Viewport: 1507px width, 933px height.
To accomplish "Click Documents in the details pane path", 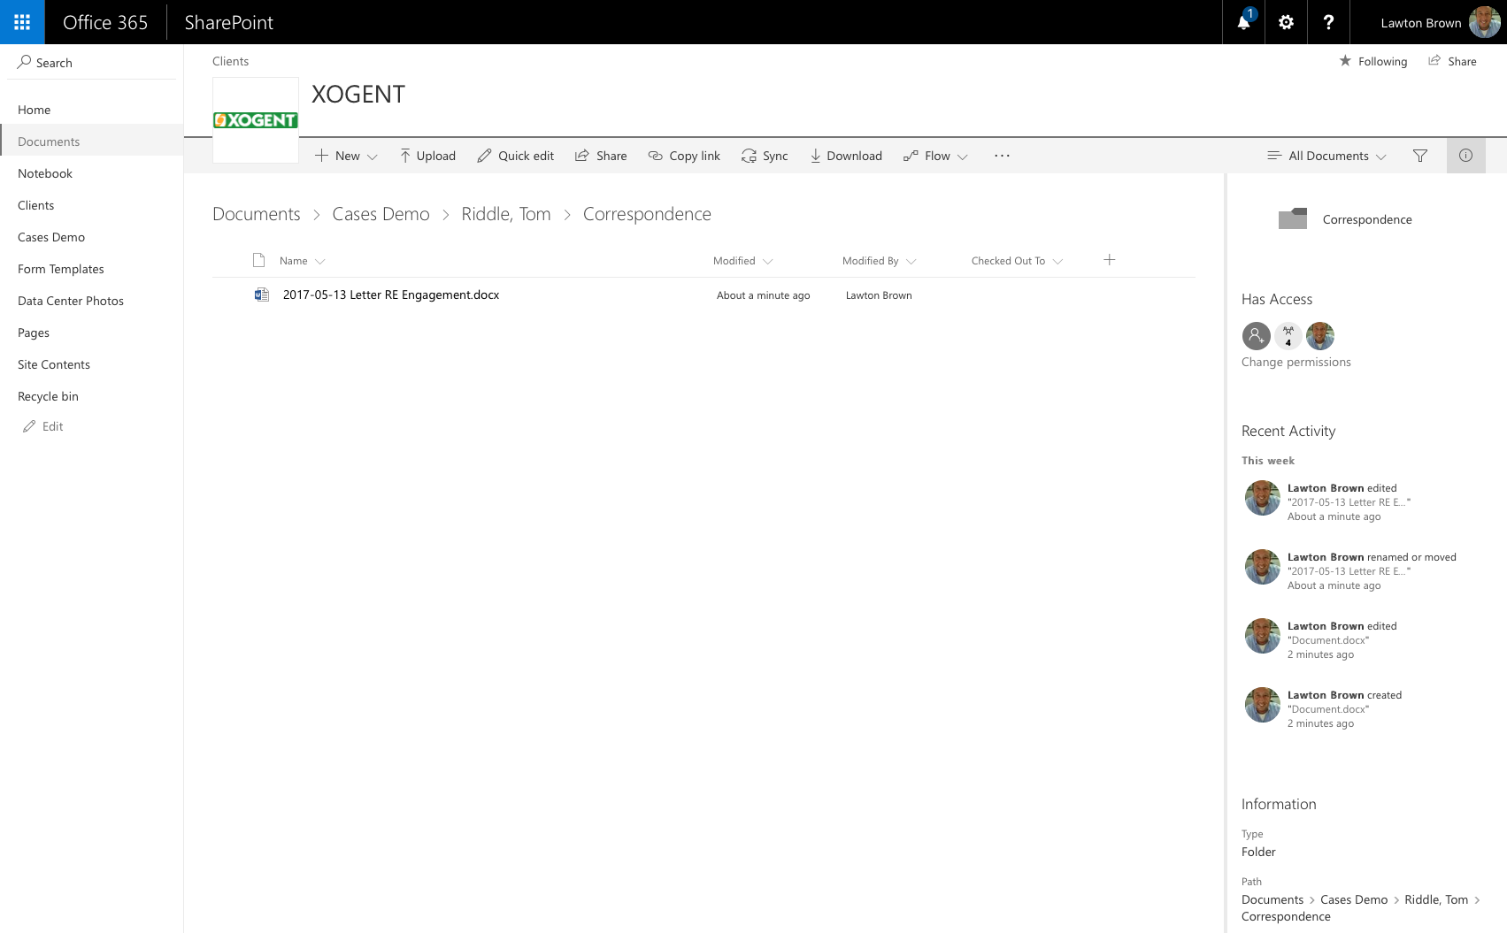I will point(1272,899).
